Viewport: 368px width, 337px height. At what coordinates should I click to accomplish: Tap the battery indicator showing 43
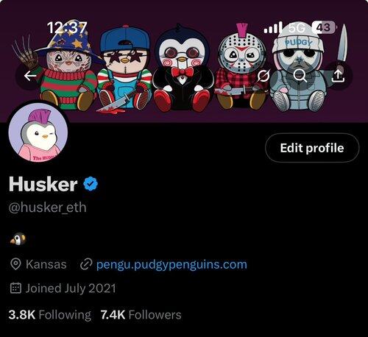324,27
